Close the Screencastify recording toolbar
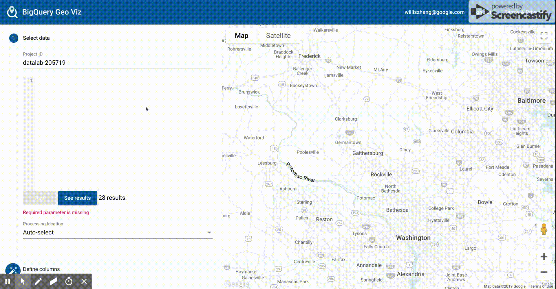Screen dimensions: 556x289 [84, 281]
